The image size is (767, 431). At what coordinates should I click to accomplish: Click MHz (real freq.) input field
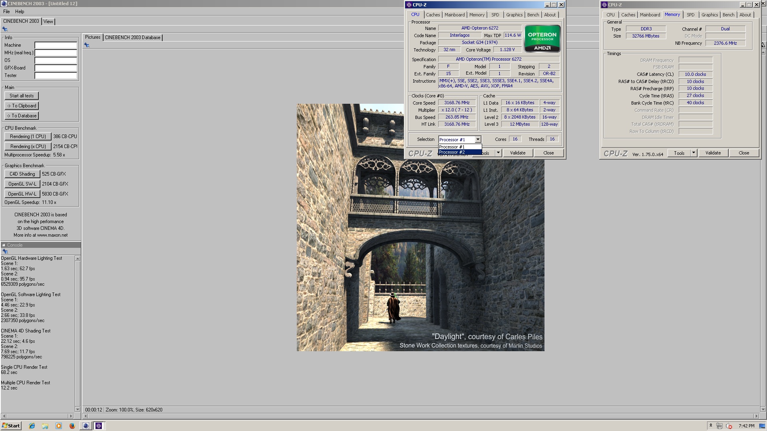56,53
